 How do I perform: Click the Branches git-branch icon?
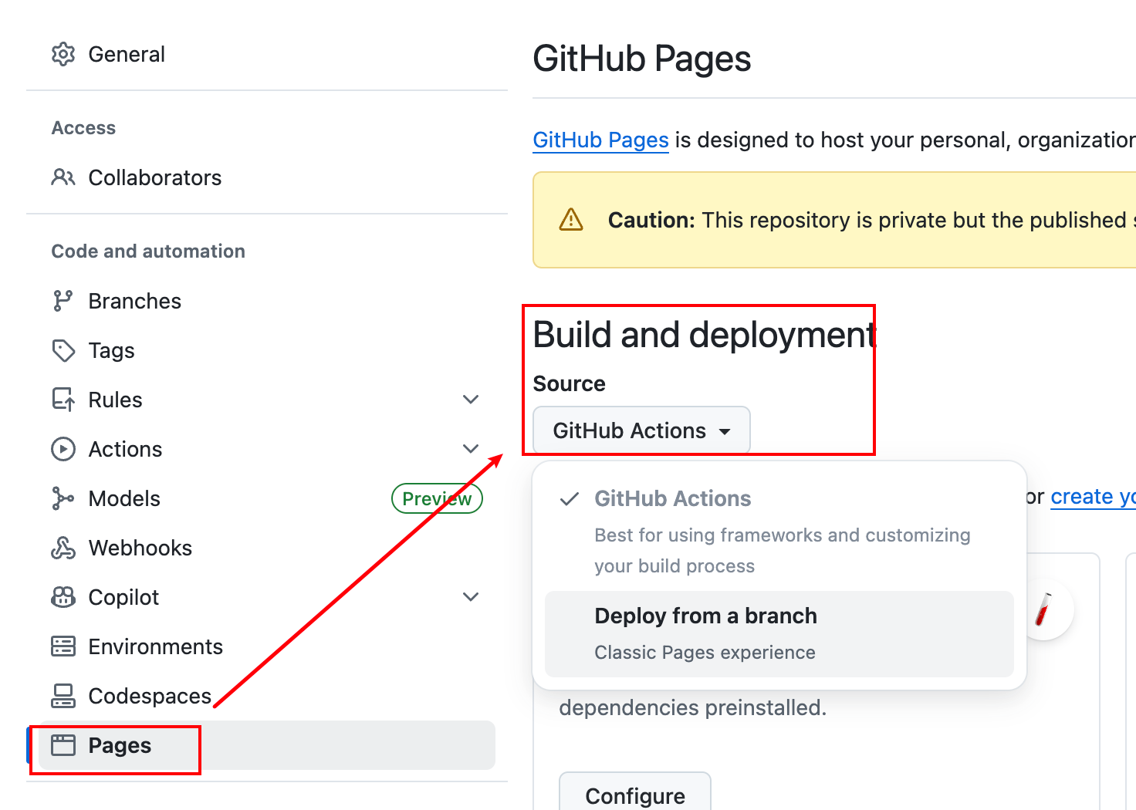pyautogui.click(x=63, y=301)
